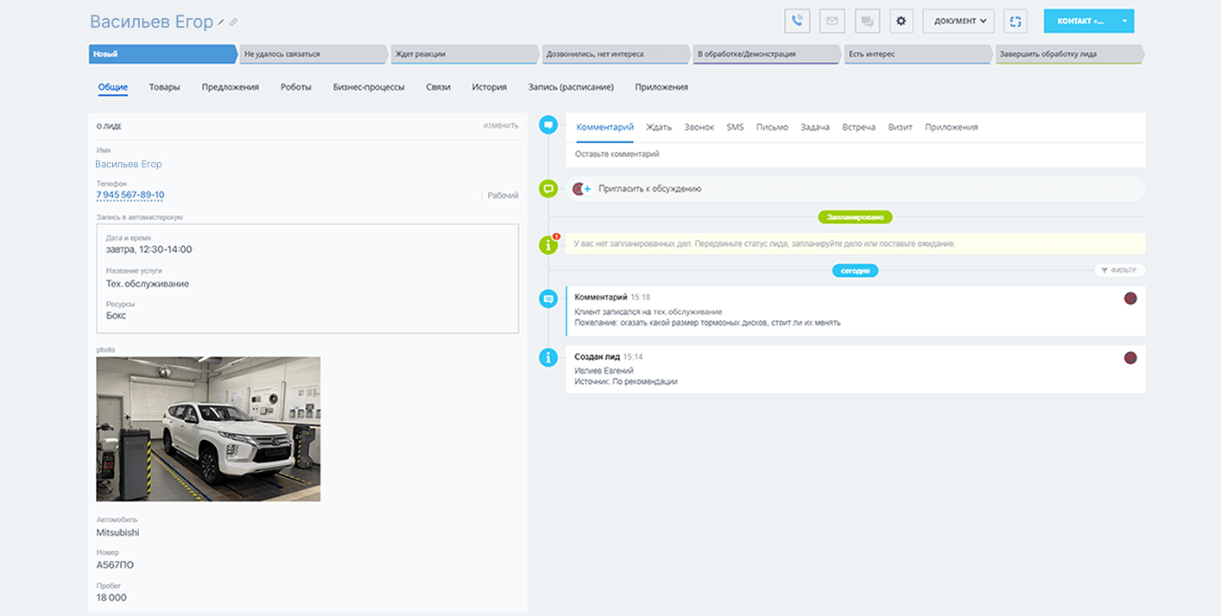Click the Контакт + button
This screenshot has height=616, width=1221.
(1079, 21)
